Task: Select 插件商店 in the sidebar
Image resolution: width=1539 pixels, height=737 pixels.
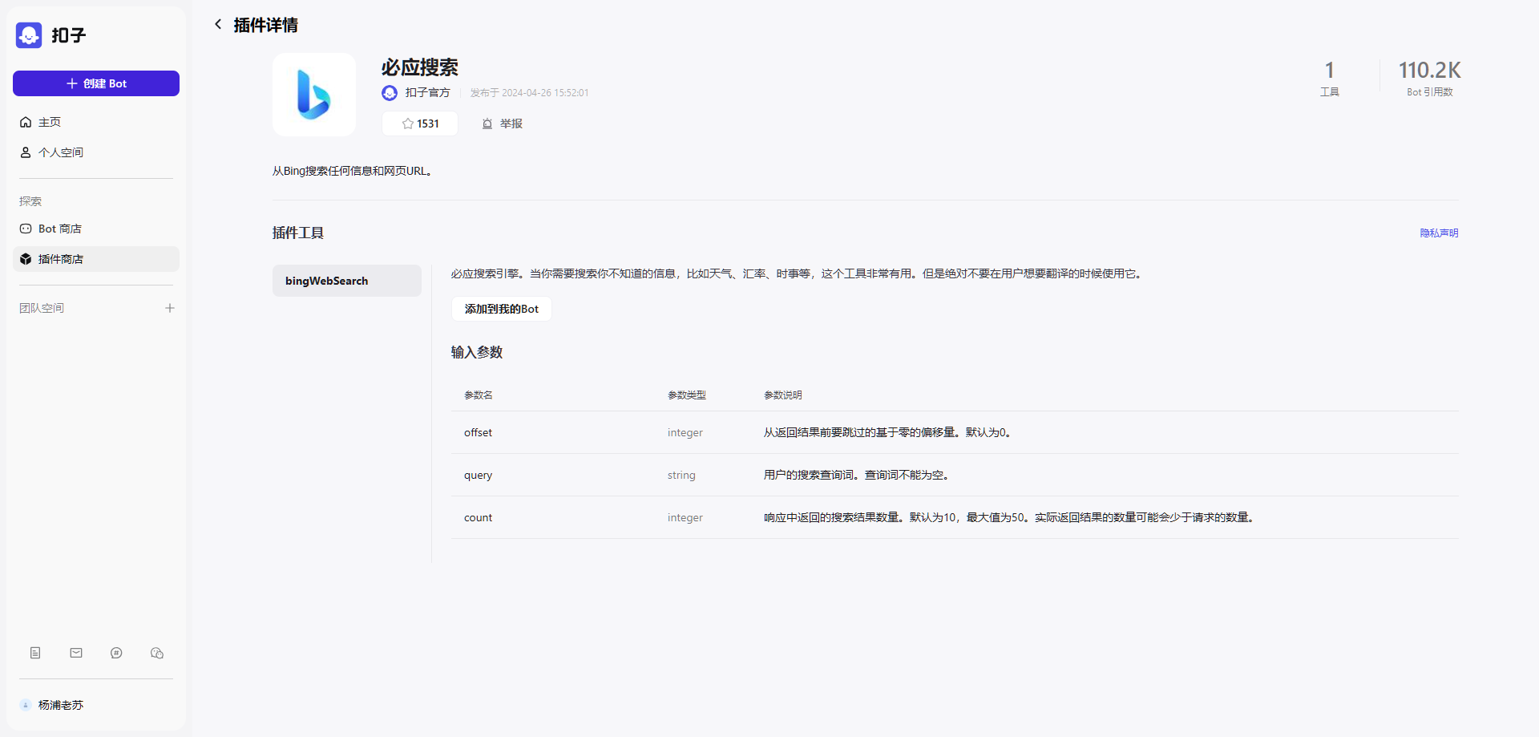Action: (96, 259)
